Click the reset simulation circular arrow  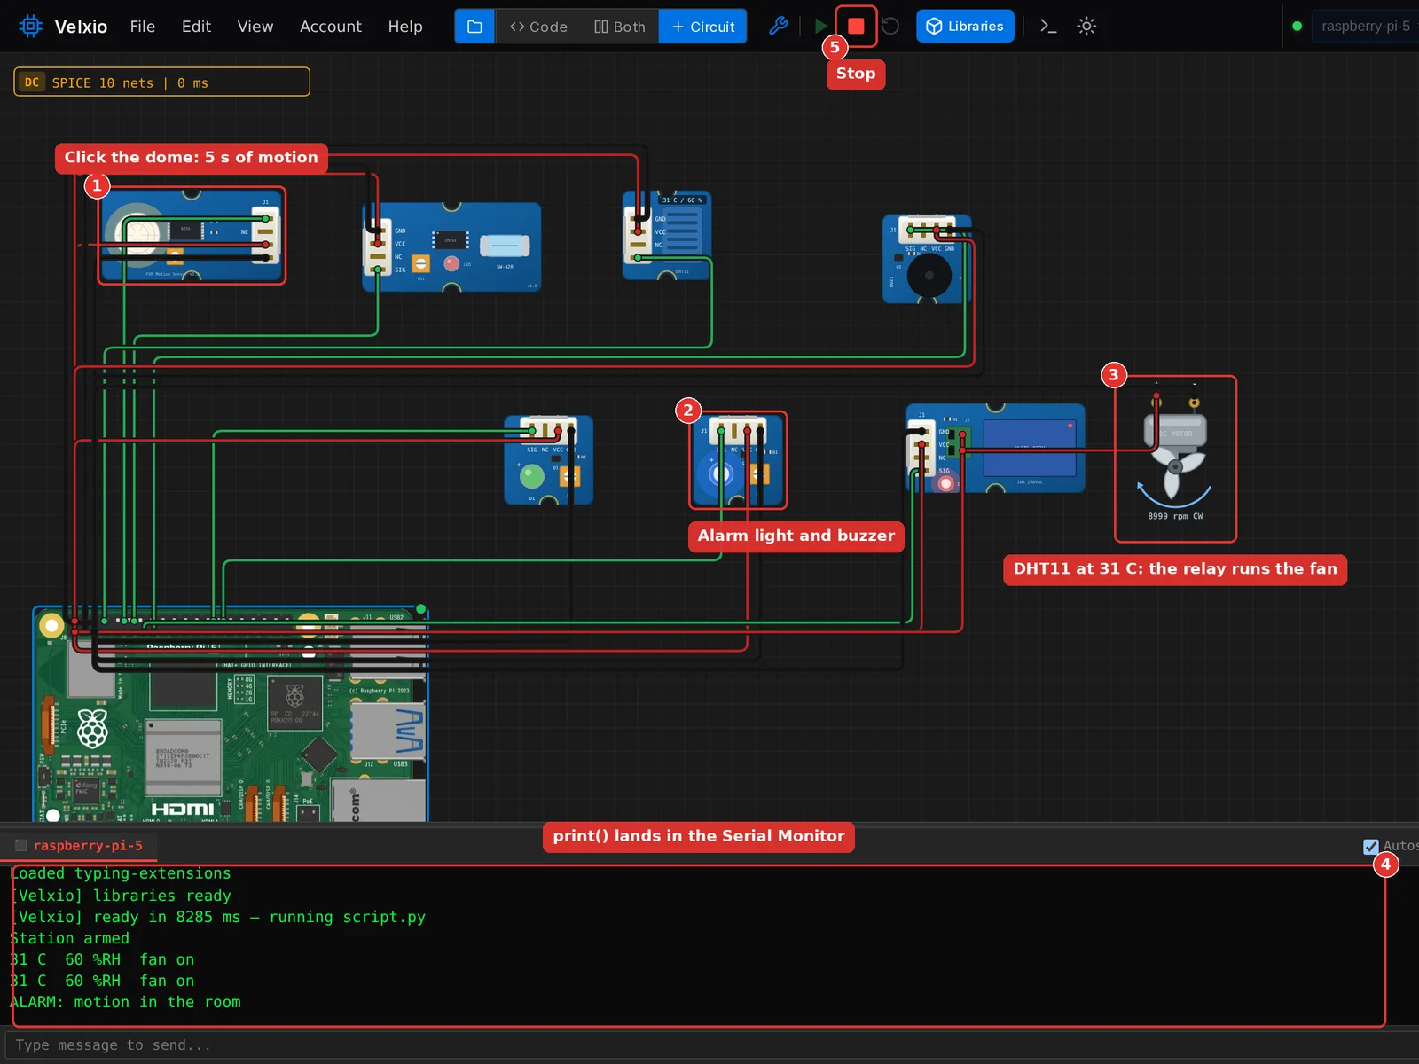point(890,27)
